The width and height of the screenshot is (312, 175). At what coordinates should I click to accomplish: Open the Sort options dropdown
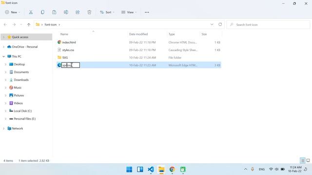(x=107, y=12)
